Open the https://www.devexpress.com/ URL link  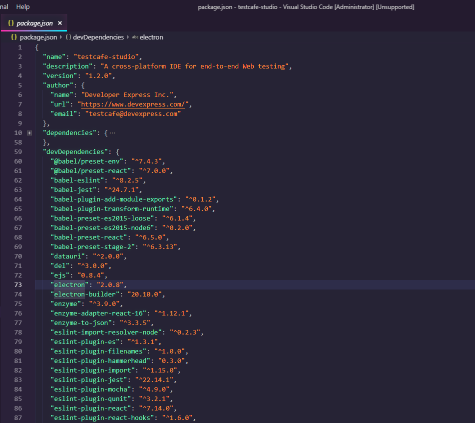point(133,104)
